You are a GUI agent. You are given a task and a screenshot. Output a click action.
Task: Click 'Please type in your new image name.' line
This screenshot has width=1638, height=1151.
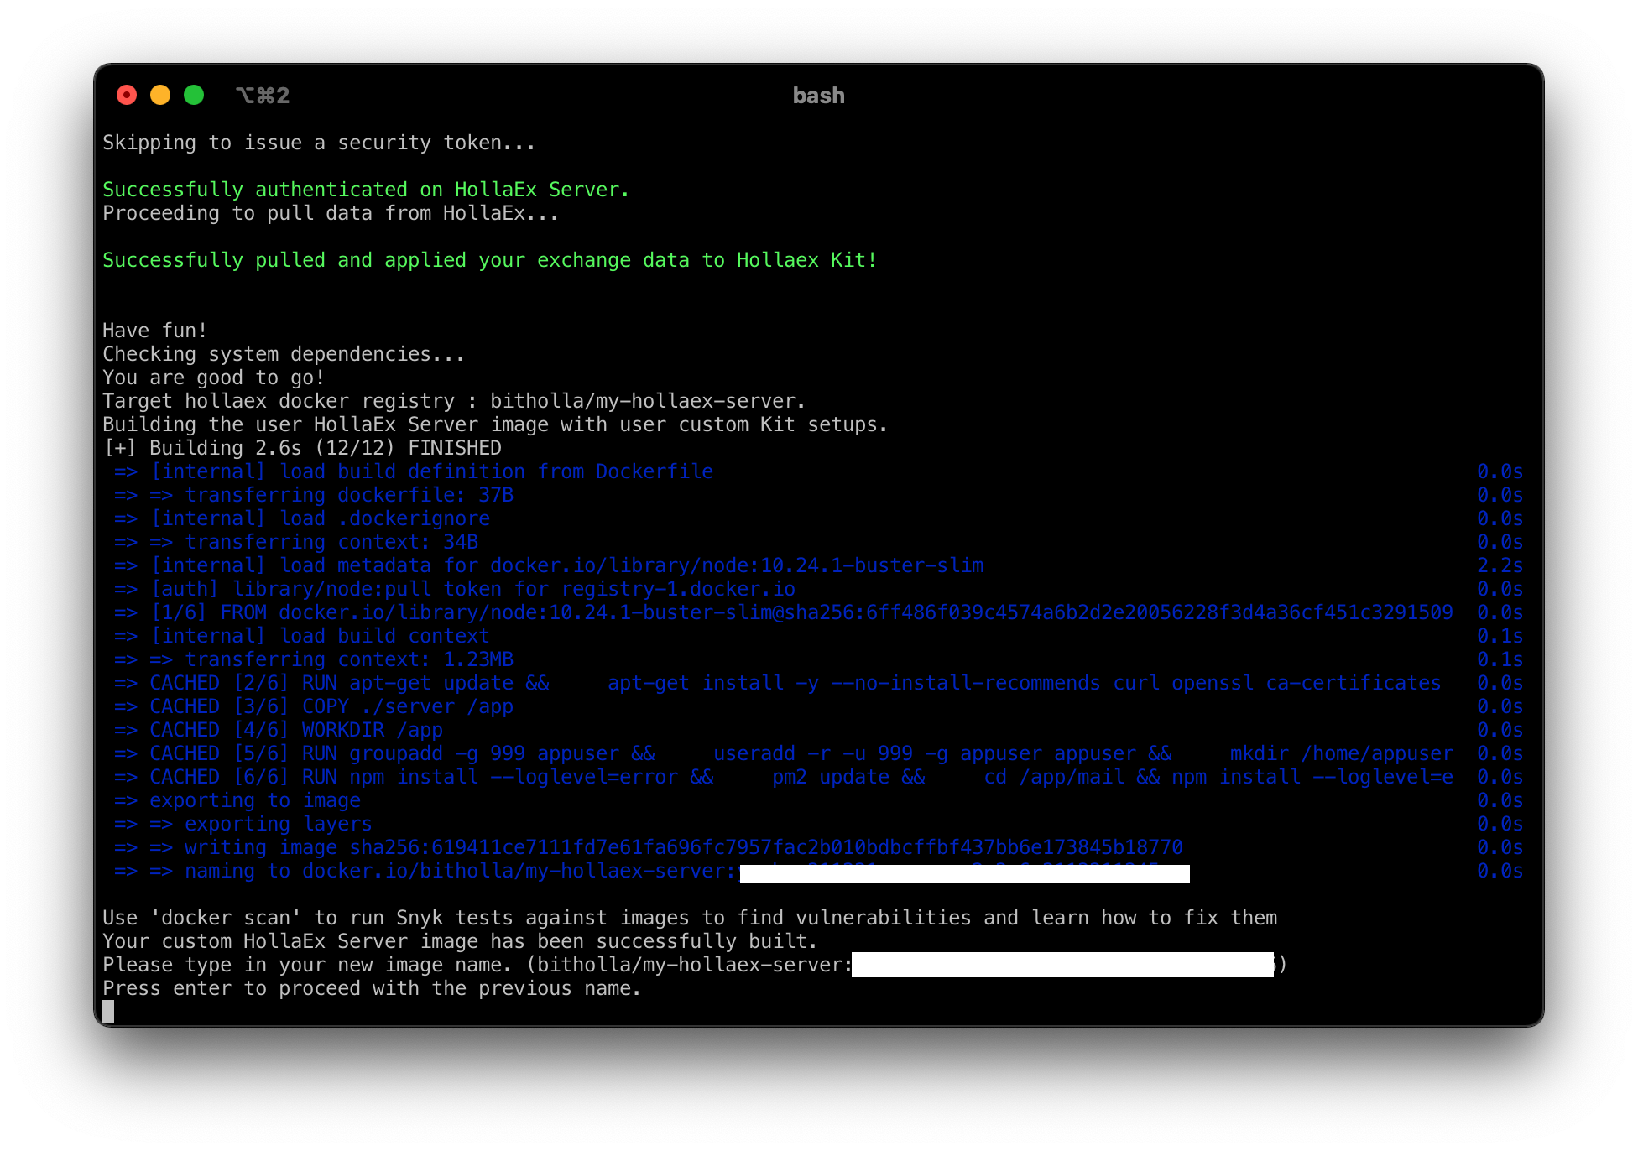click(695, 965)
